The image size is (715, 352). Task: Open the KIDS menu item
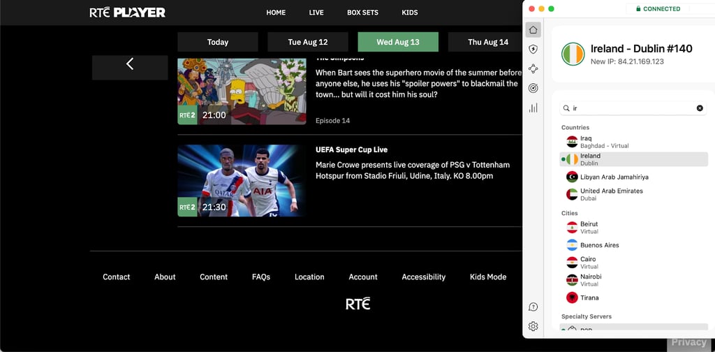[x=409, y=13]
